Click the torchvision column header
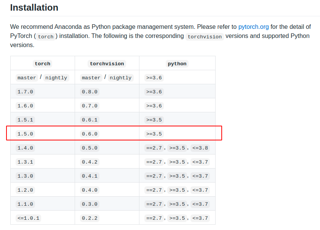The image size is (320, 230). point(107,64)
